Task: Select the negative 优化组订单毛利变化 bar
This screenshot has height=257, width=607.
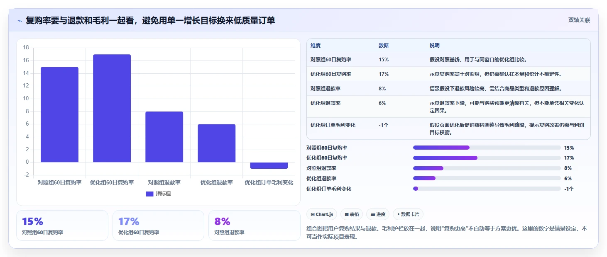Action: coord(269,165)
